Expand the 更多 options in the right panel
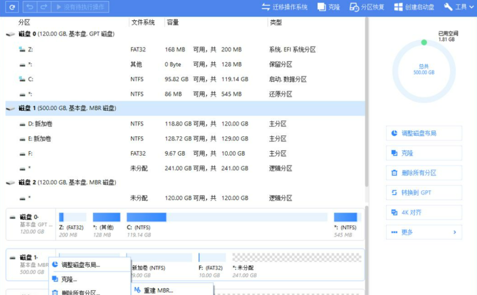The image size is (477, 295). [x=424, y=232]
